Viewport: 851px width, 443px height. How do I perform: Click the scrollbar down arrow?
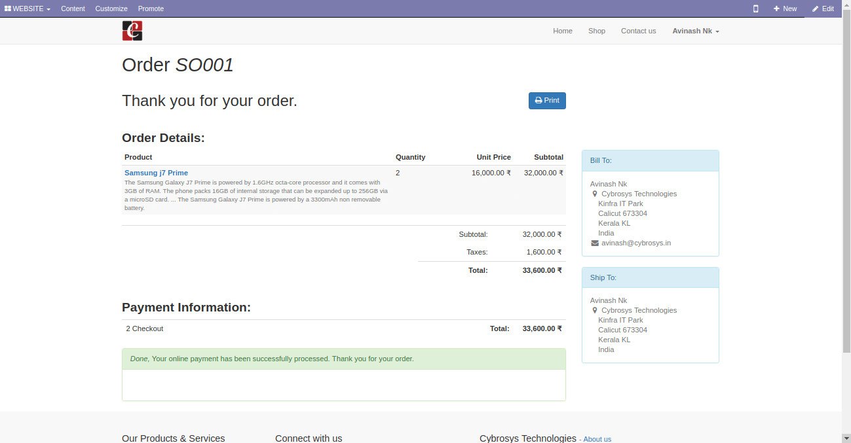click(x=846, y=438)
